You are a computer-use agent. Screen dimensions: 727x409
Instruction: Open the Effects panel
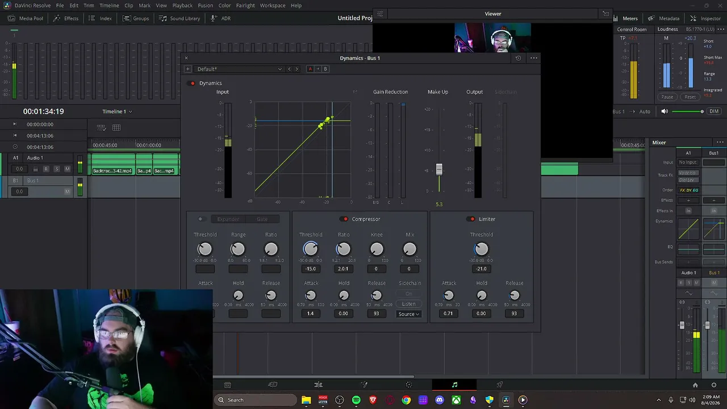pyautogui.click(x=66, y=18)
